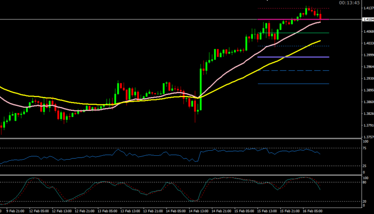Click the 14 Feb 13:00 time label
The width and height of the screenshot is (374, 214).
(x=198, y=211)
